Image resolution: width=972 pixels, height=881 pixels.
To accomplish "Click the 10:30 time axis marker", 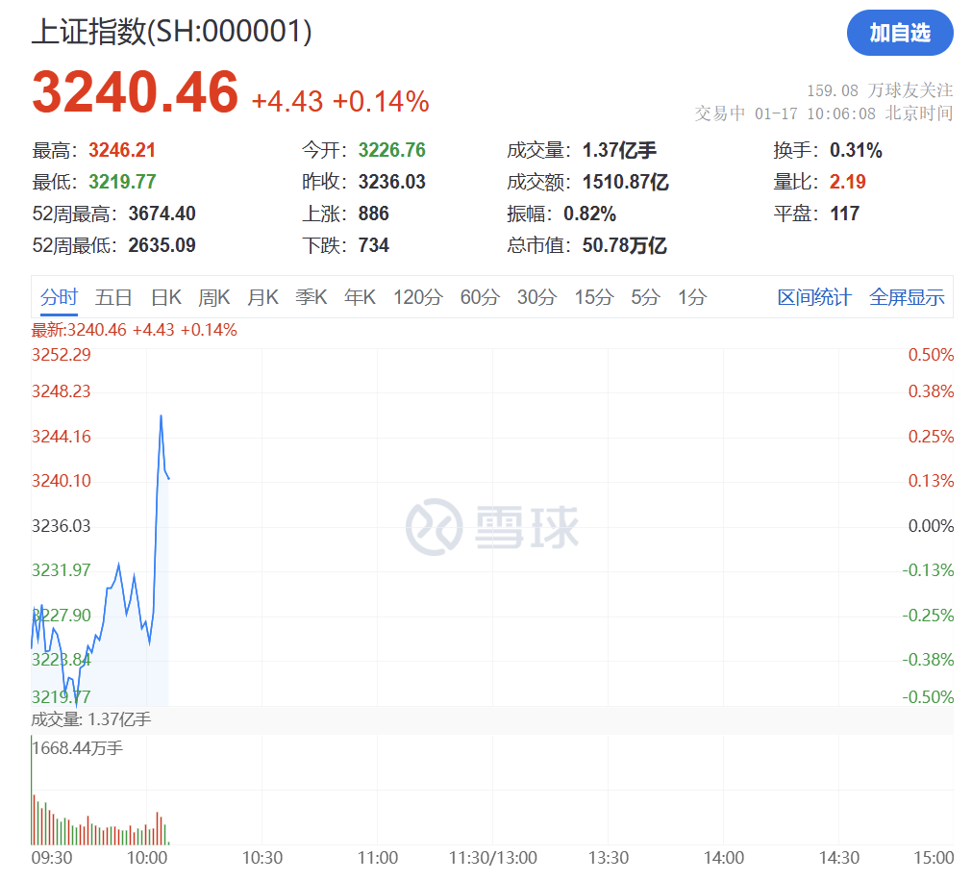I will [262, 858].
